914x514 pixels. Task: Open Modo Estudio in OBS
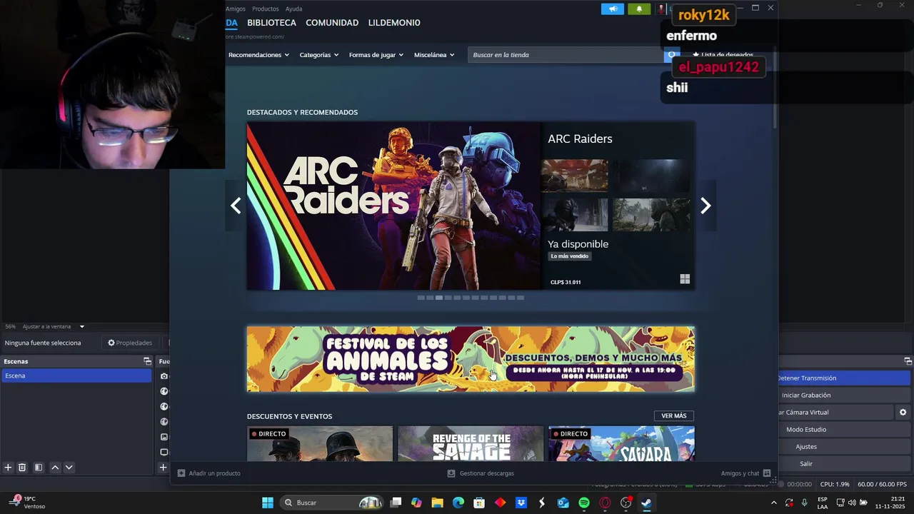(x=844, y=429)
